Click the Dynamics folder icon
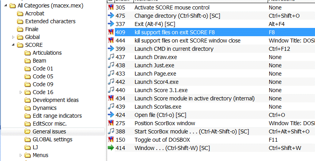This screenshot has height=161, width=315. [28, 108]
